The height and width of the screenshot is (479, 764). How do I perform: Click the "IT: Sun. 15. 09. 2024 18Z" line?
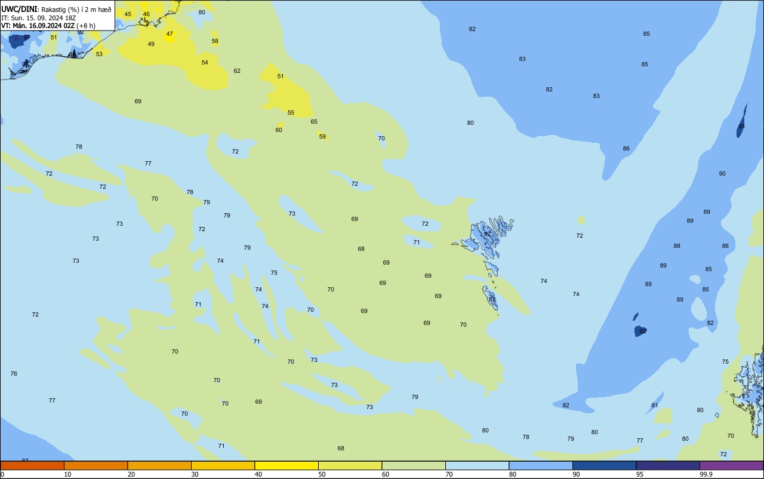(38, 18)
